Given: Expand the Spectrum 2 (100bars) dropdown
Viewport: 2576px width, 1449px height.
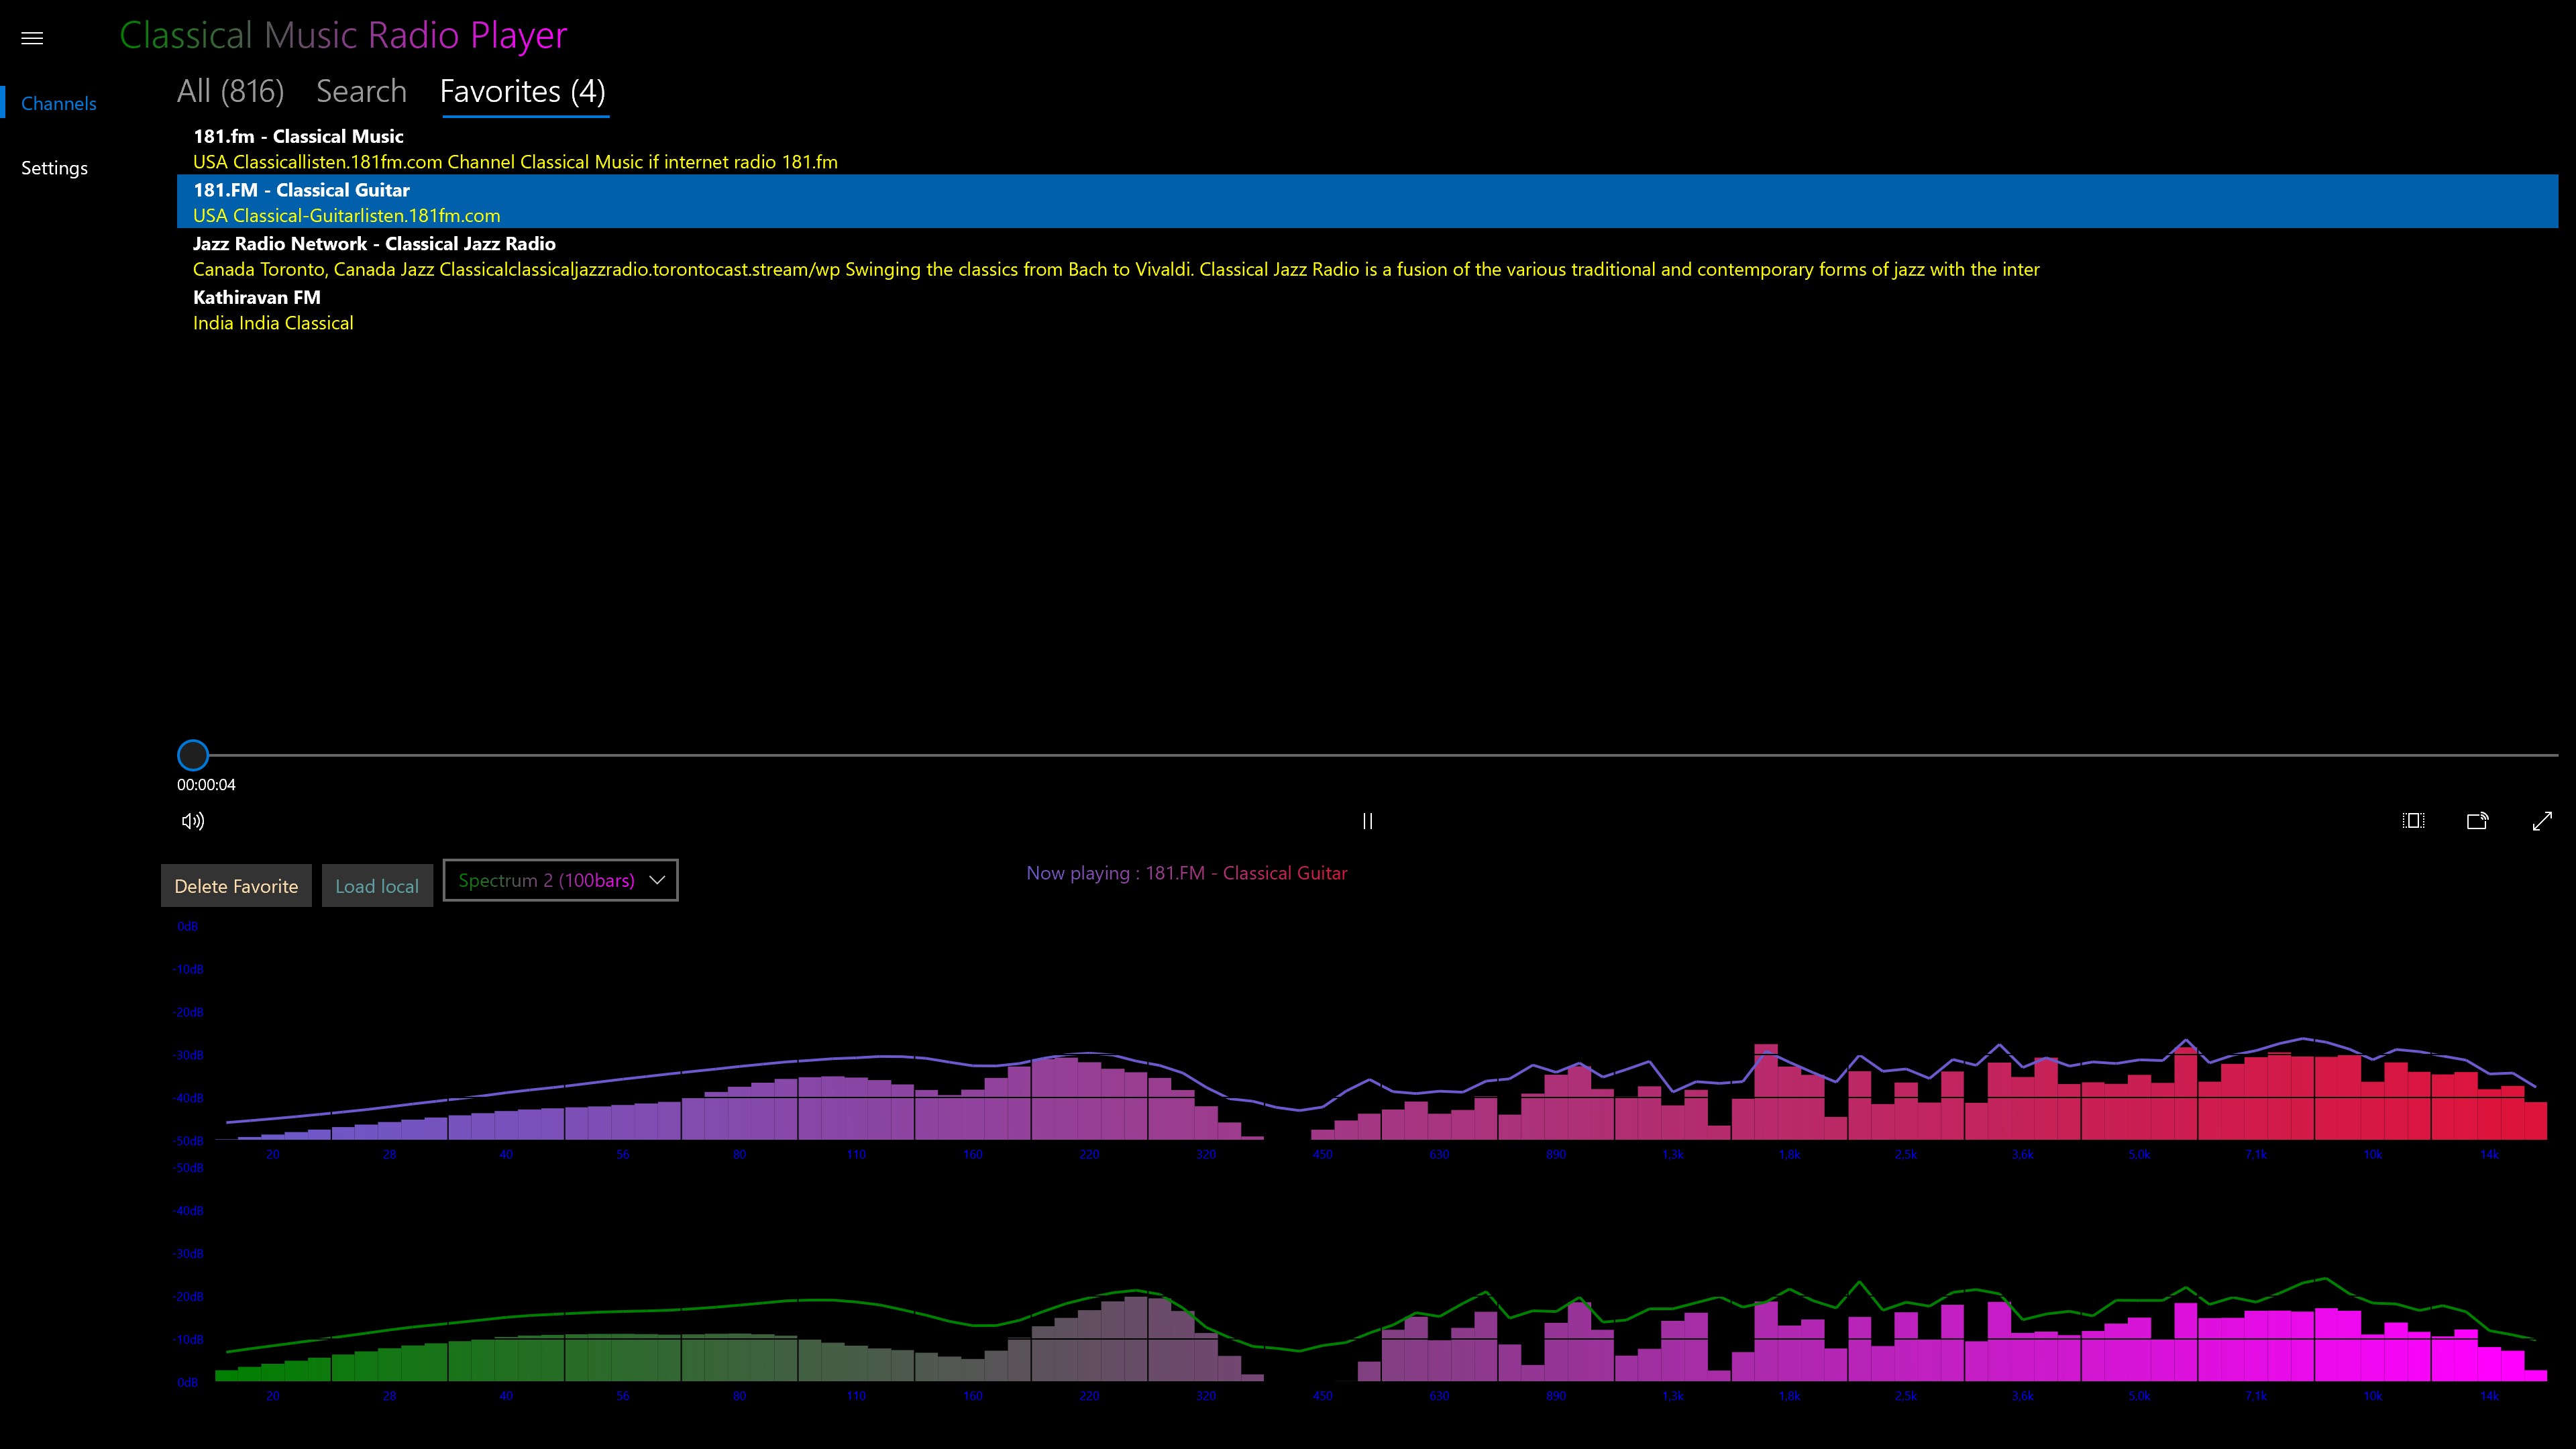Looking at the screenshot, I should click(547, 880).
